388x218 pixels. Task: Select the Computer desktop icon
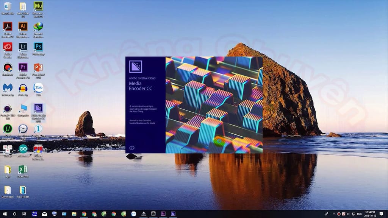tap(23, 110)
